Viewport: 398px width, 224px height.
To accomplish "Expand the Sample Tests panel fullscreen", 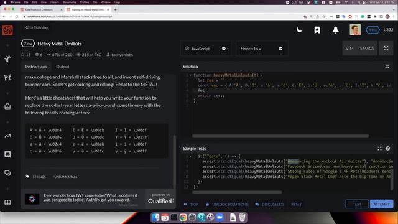I will [379, 149].
